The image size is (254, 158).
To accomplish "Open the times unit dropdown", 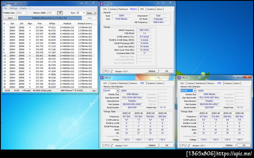I will 91,13.
